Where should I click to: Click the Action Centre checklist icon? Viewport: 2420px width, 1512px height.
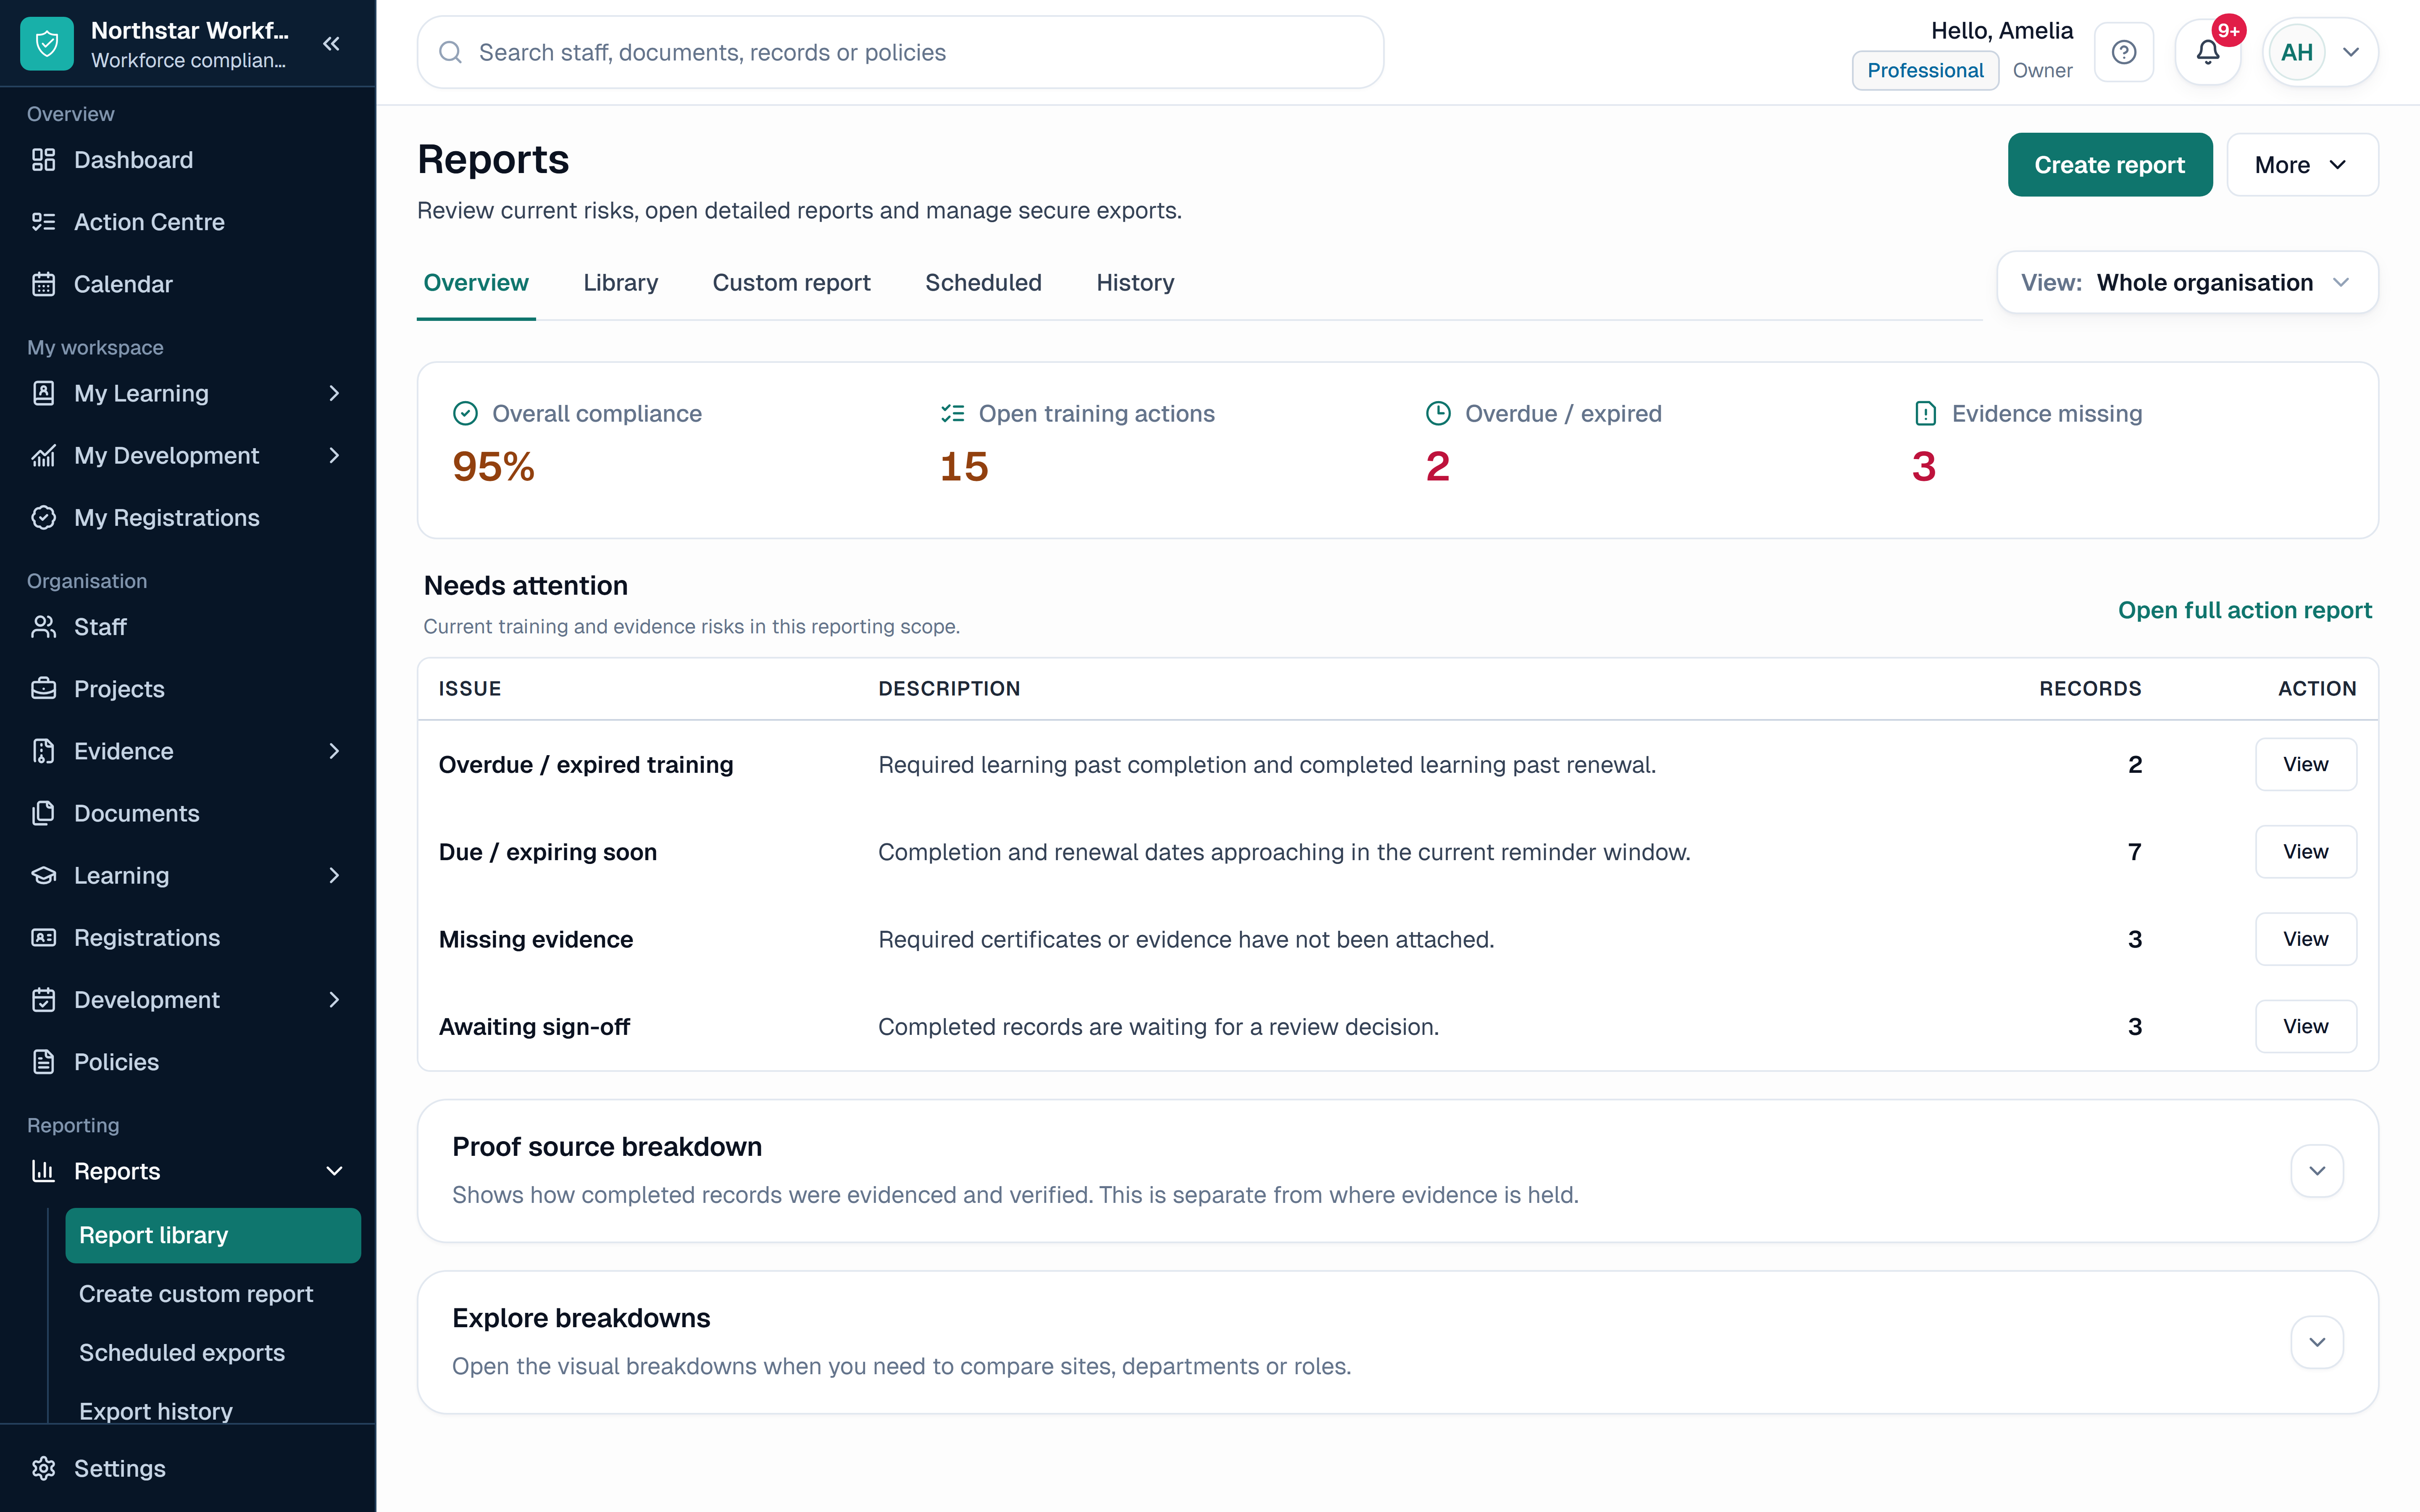pyautogui.click(x=43, y=222)
